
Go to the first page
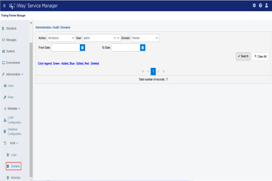point(143,71)
